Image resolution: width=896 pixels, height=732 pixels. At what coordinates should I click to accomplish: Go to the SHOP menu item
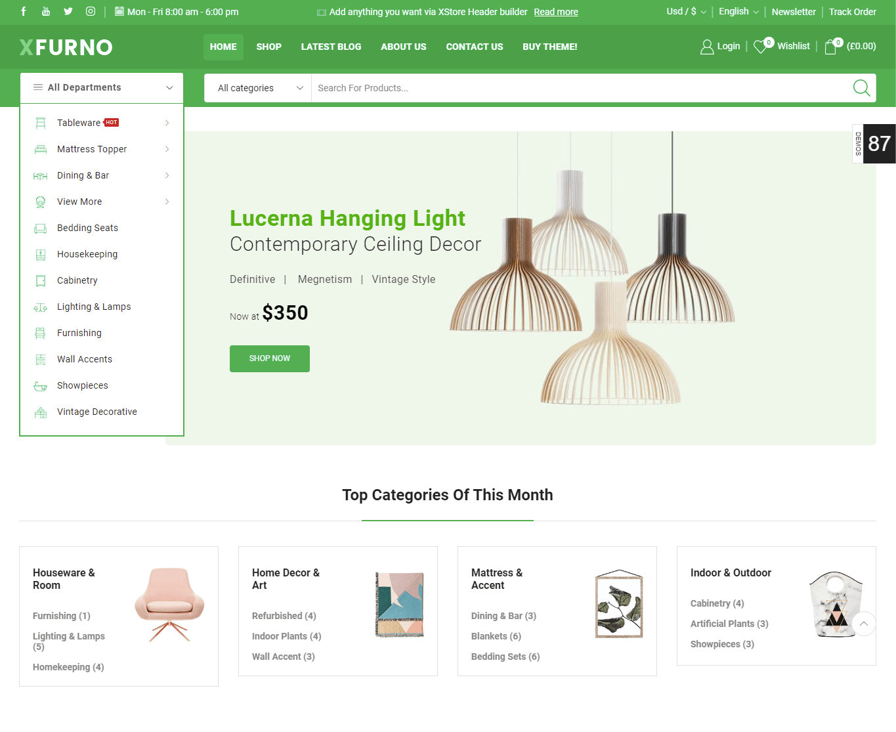(268, 47)
